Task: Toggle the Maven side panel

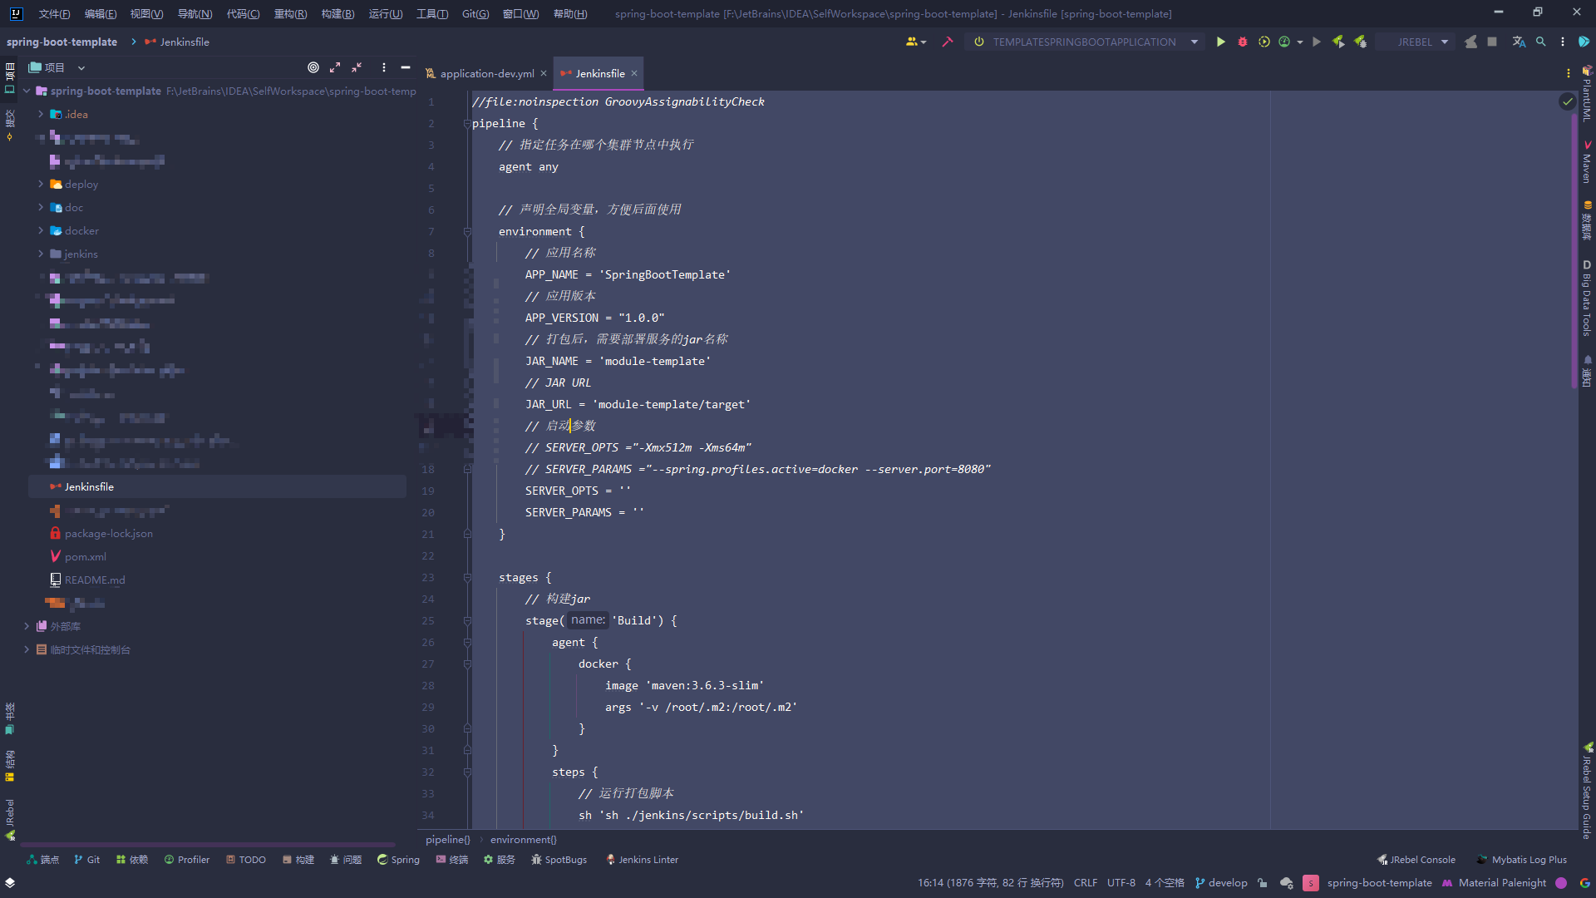Action: click(1587, 161)
